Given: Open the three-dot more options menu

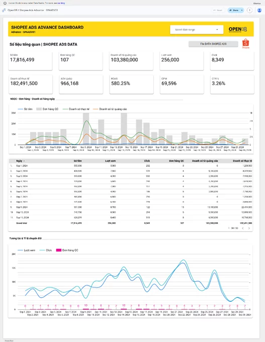Looking at the screenshot, I should tap(249, 10).
